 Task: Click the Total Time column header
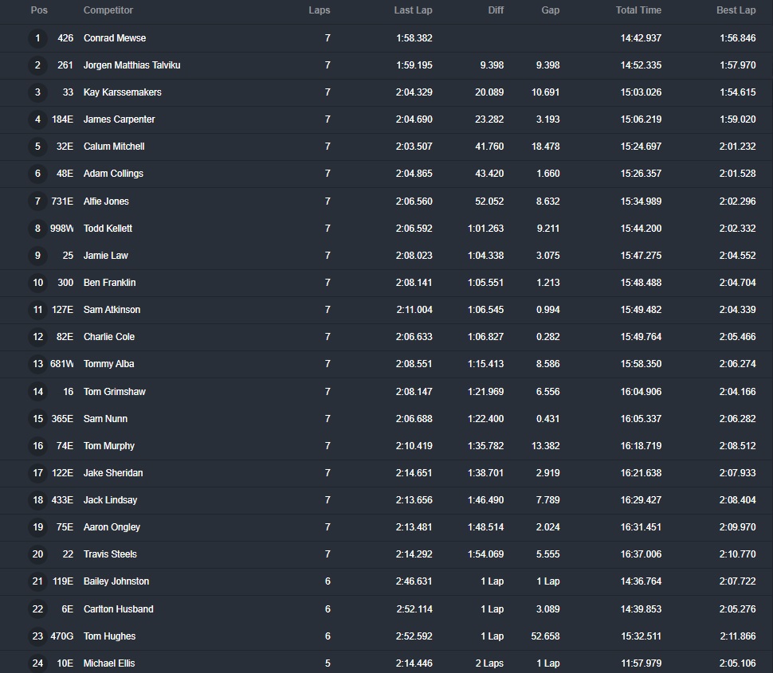[x=638, y=10]
